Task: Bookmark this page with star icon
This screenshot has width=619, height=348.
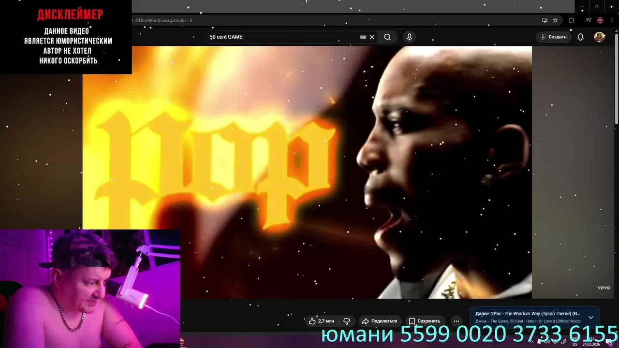Action: (555, 20)
